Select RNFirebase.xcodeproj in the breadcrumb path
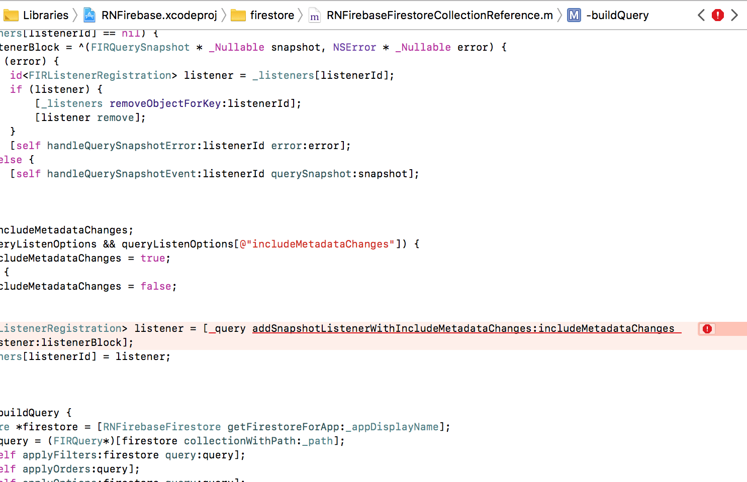 tap(159, 15)
